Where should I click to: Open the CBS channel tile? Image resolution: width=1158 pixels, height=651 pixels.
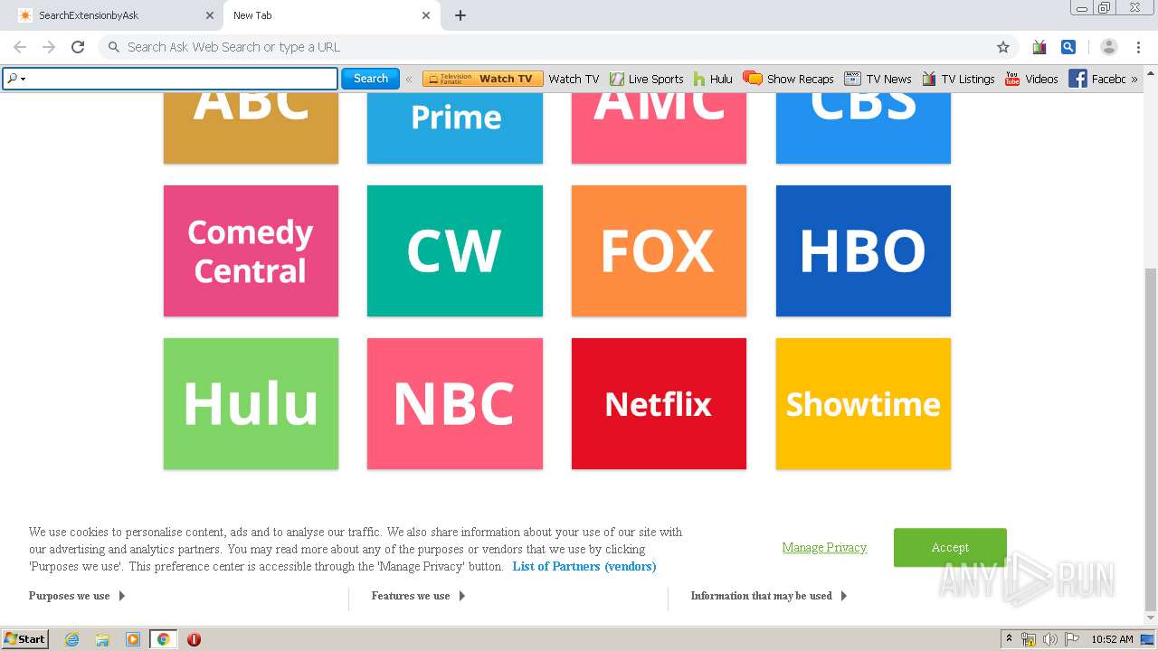[863, 127]
